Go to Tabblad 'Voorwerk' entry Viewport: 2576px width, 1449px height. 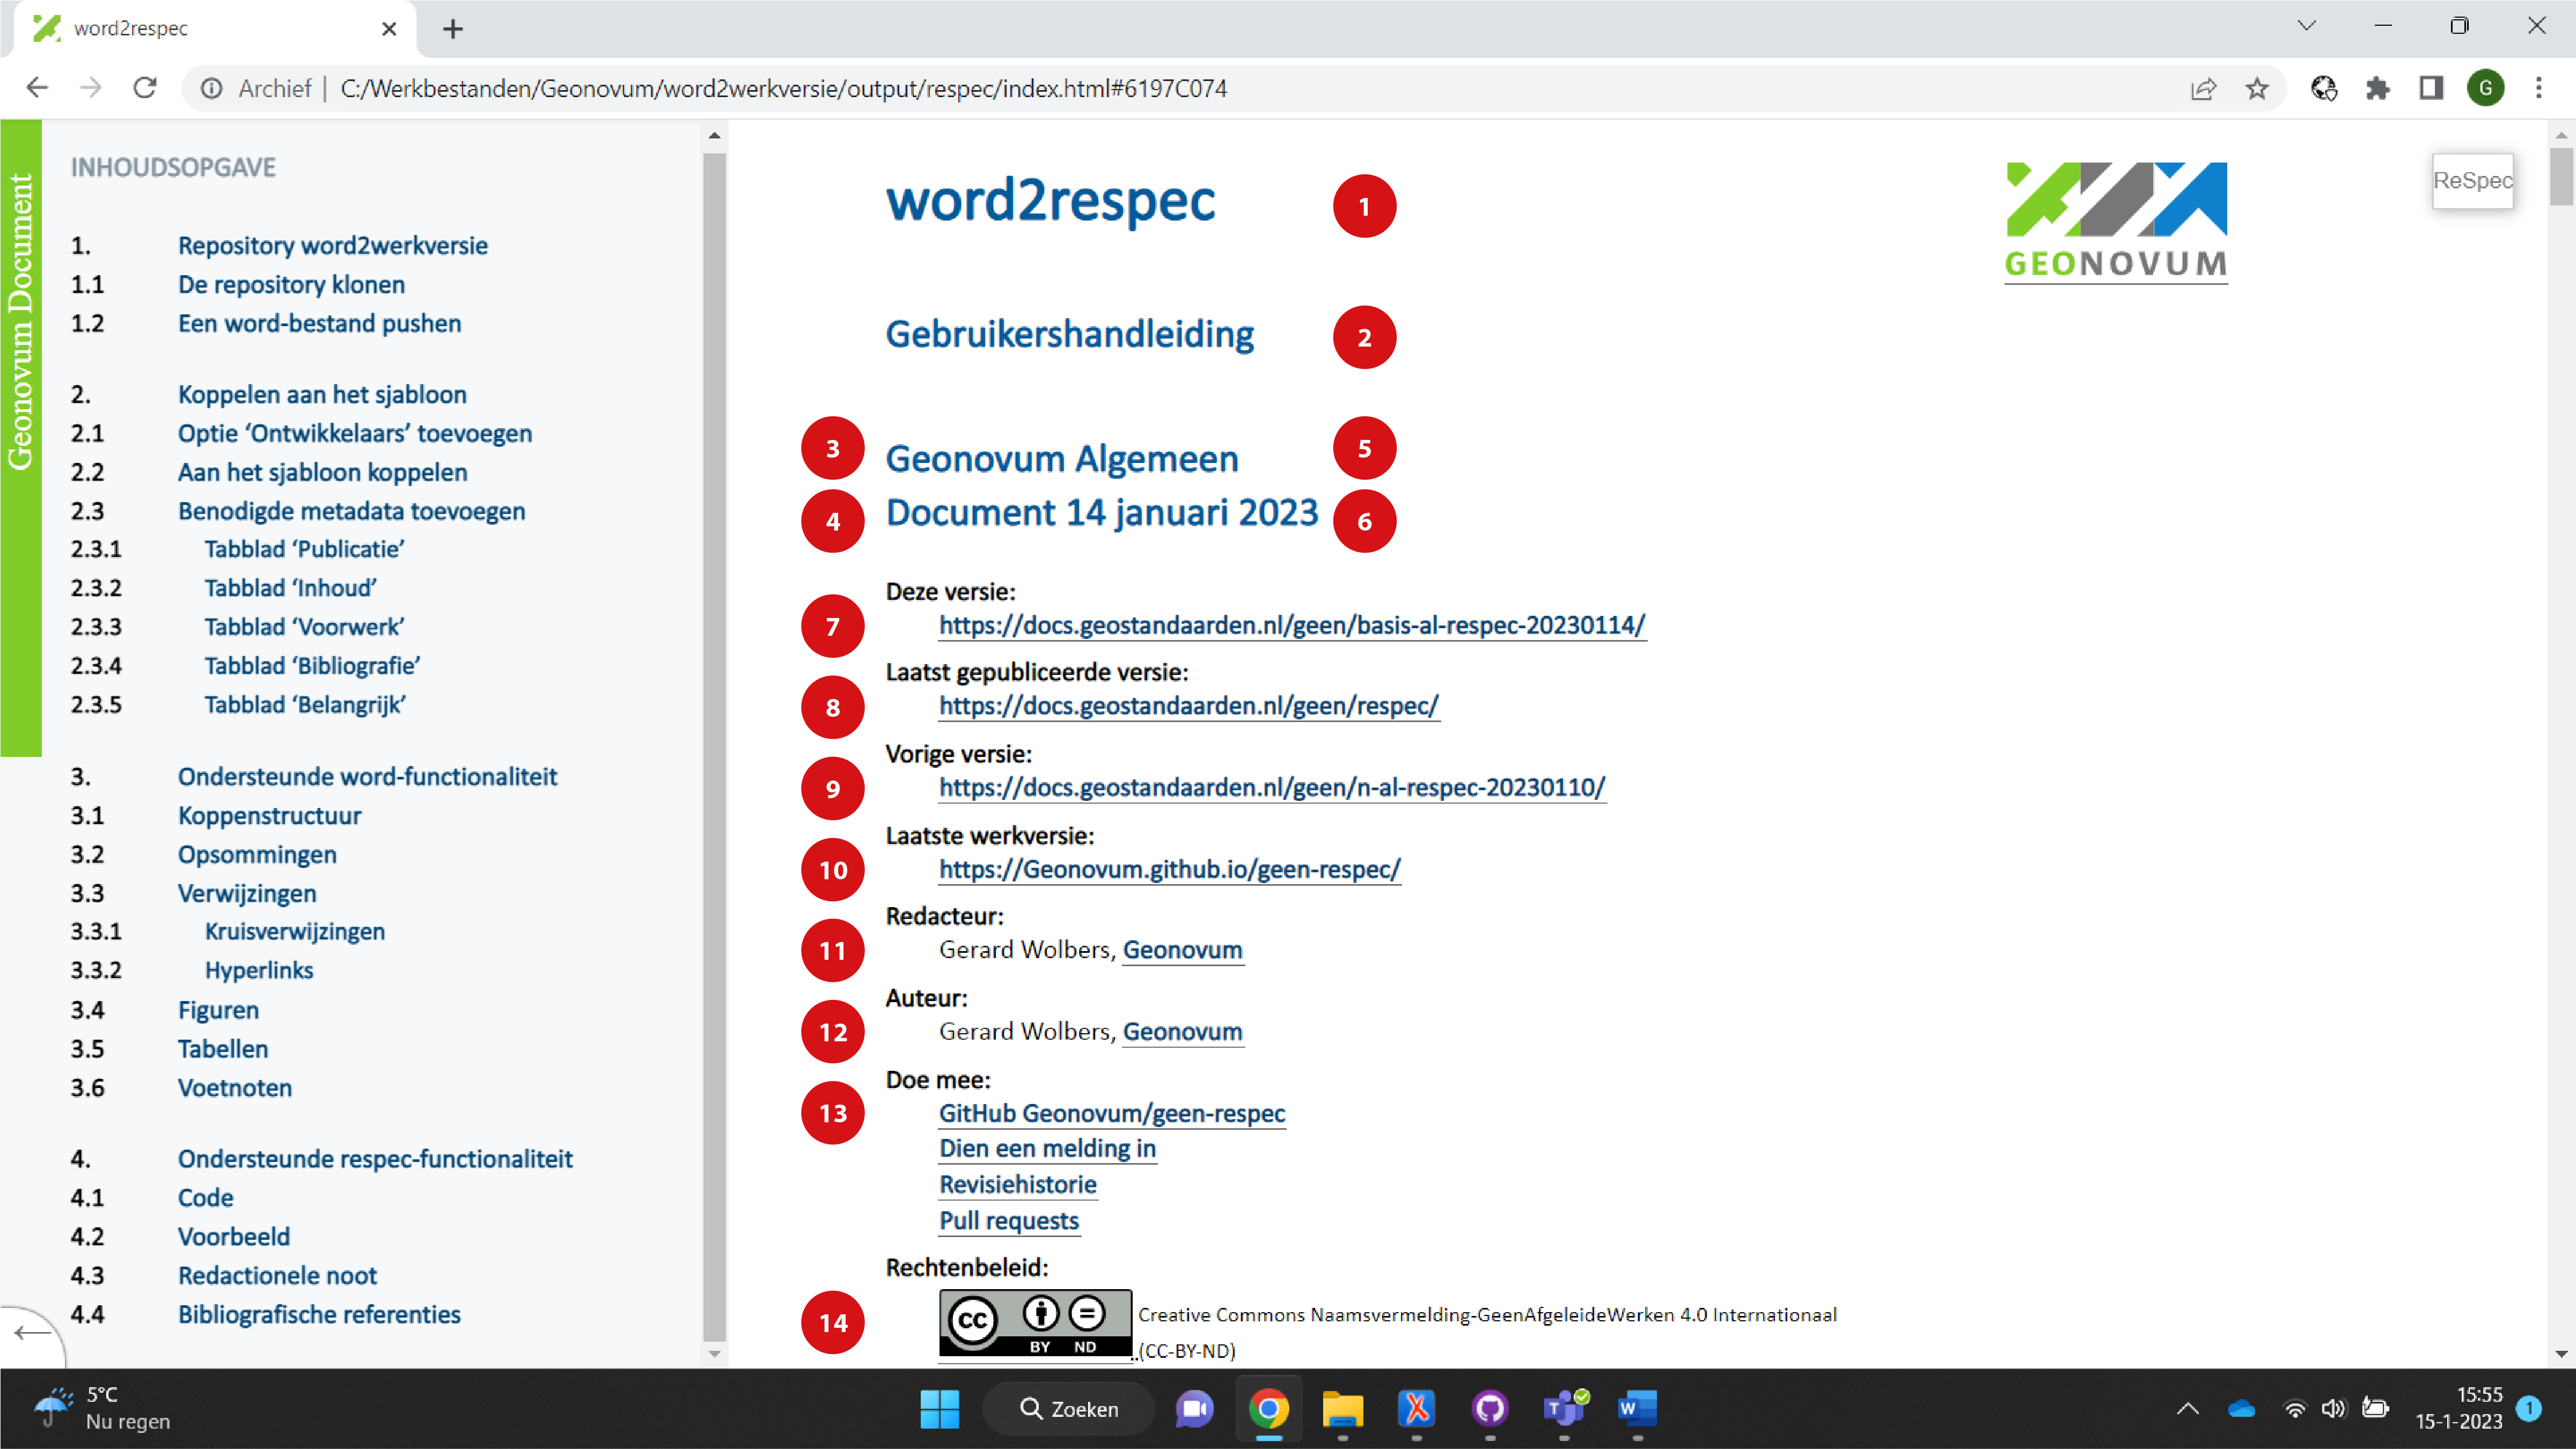pos(304,627)
